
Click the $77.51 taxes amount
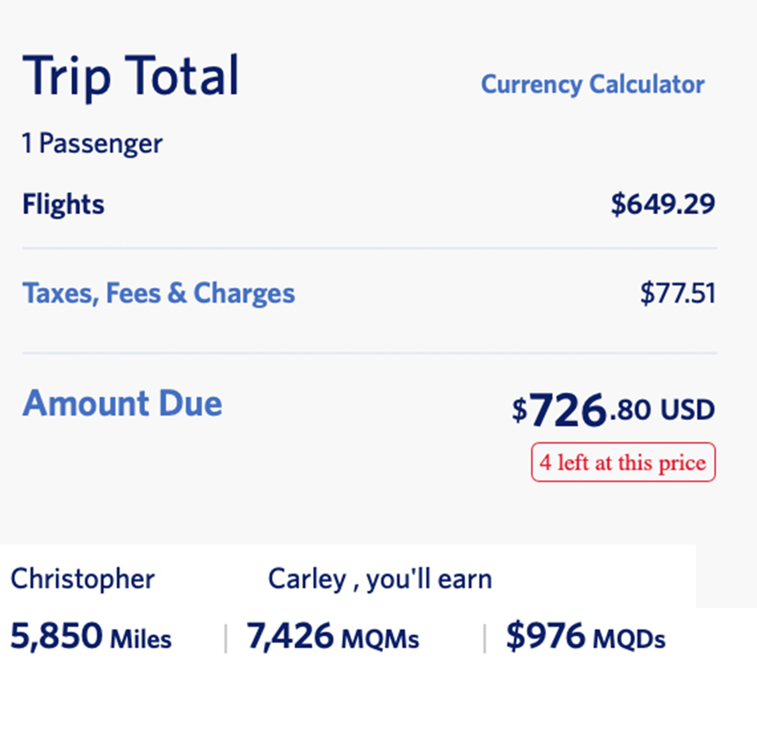pyautogui.click(x=677, y=293)
